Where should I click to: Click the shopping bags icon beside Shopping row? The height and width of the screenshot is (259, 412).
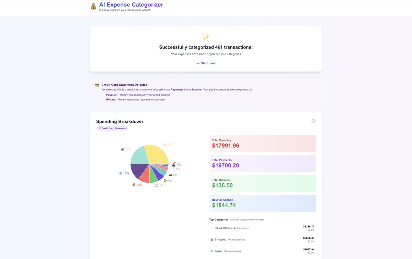coord(212,240)
